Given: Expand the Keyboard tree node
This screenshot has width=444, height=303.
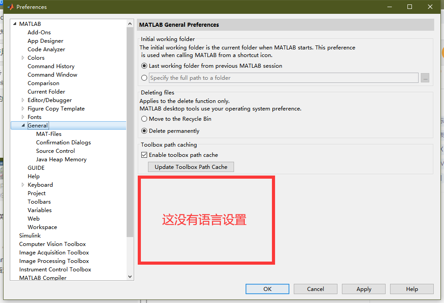Looking at the screenshot, I should point(23,185).
